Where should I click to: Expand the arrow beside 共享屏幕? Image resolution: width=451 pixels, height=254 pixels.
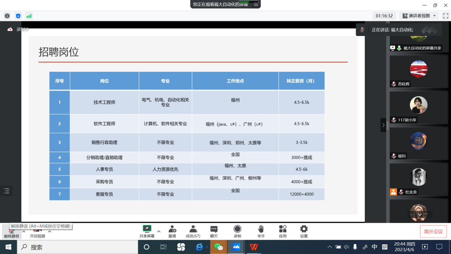[x=159, y=231]
